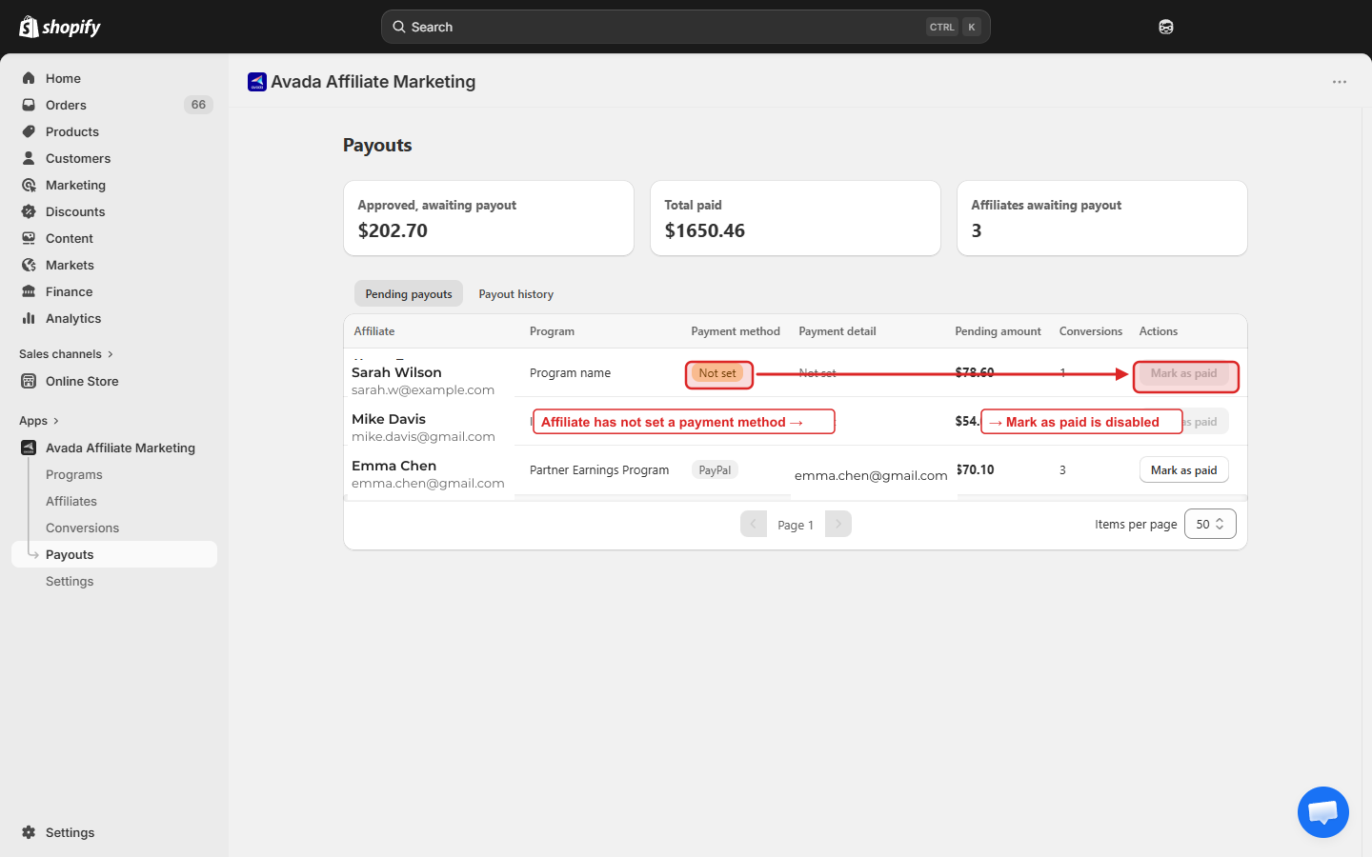Open the three-dots more actions menu

[x=1340, y=82]
